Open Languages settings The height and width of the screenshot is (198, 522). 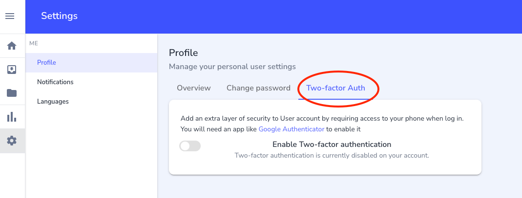(x=53, y=102)
